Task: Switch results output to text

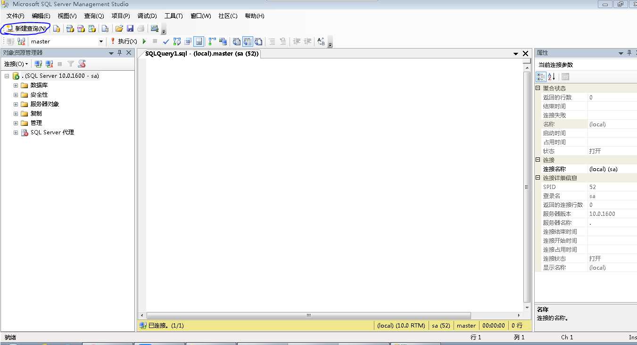Action: pos(237,41)
